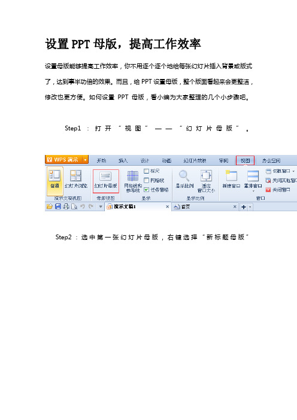Switch to the 审阅 ribbon tab

(x=223, y=160)
